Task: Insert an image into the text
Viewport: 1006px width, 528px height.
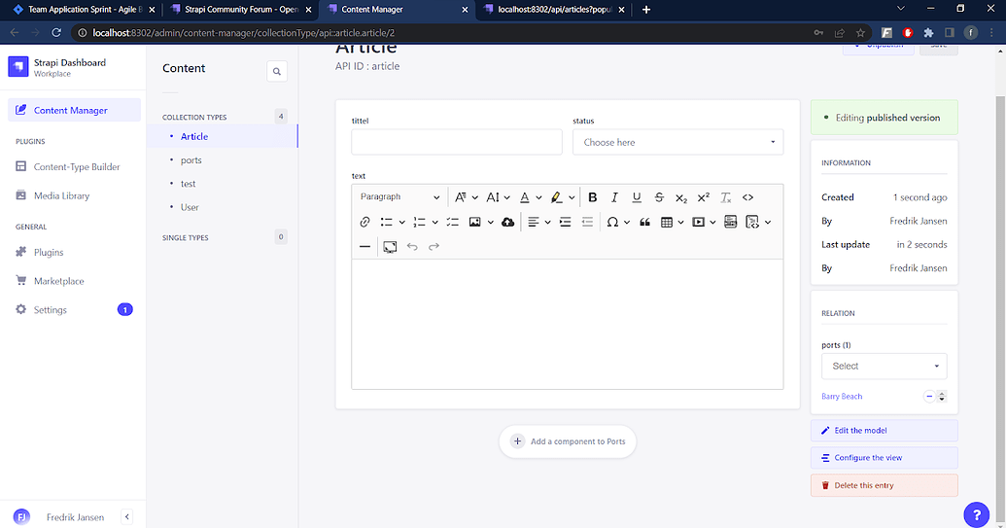Action: [474, 222]
